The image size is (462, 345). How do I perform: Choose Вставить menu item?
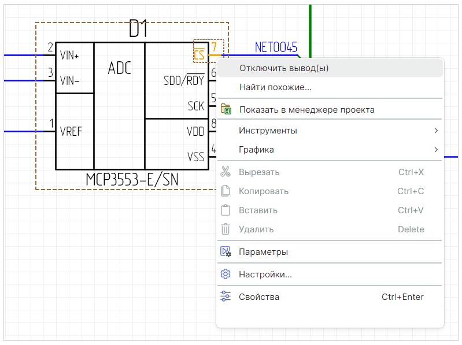click(330, 210)
